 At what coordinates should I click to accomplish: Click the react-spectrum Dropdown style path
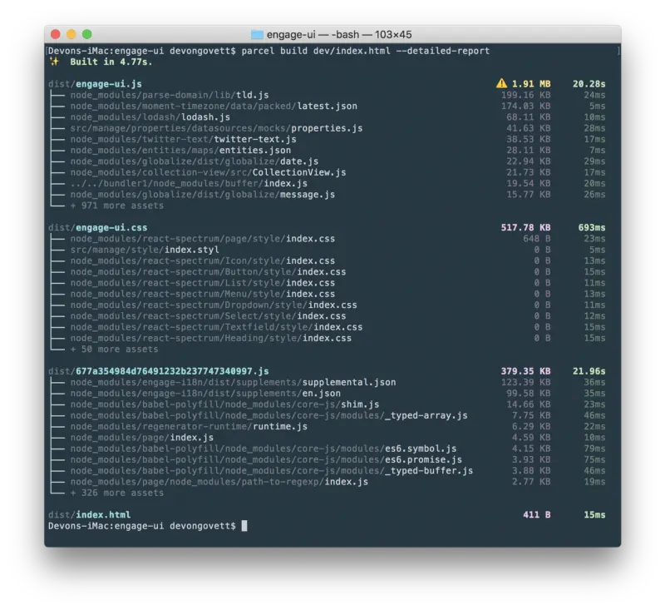click(x=214, y=305)
